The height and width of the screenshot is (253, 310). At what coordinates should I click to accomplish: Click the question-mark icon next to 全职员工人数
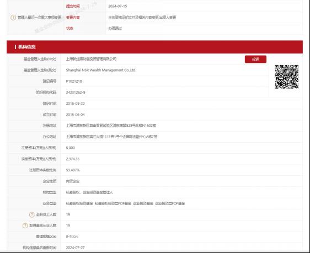(x=31, y=214)
